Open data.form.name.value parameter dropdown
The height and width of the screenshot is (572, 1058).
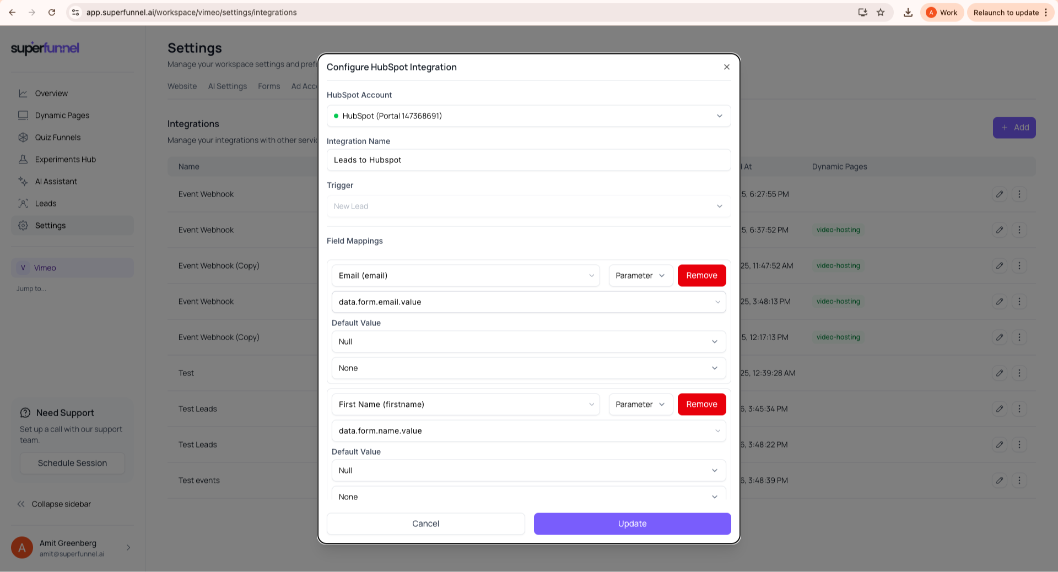click(528, 431)
